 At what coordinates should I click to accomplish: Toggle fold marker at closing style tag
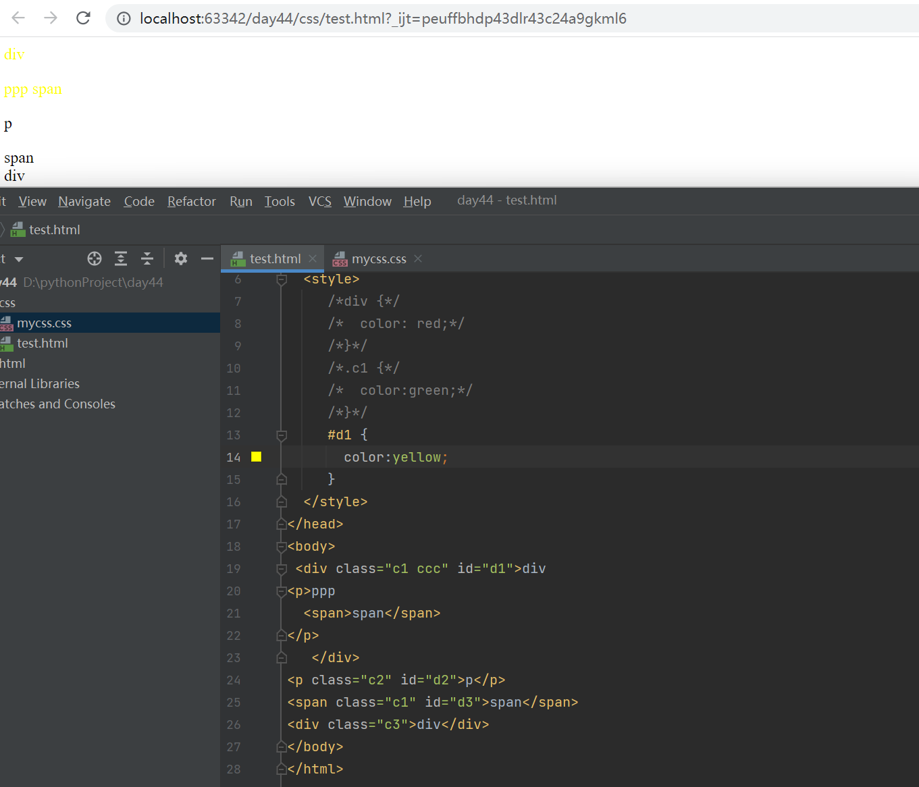(x=282, y=501)
